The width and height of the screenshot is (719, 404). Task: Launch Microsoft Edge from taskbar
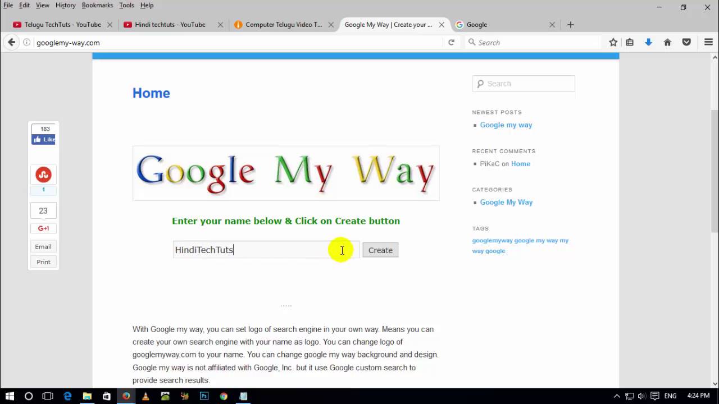pos(67,396)
